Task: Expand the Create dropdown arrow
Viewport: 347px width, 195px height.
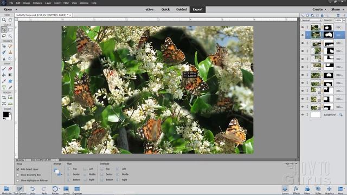Action: click(x=325, y=10)
